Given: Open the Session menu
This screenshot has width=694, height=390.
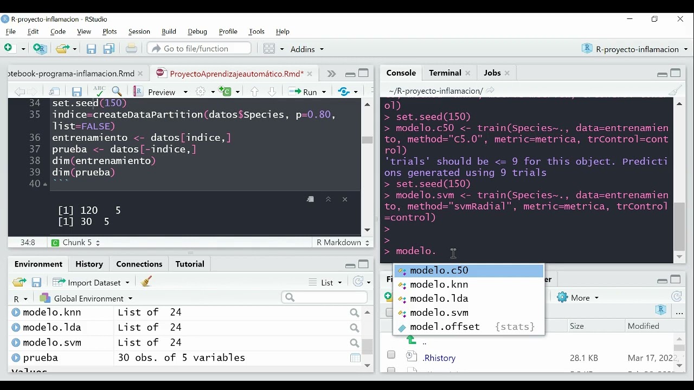Looking at the screenshot, I should [139, 31].
